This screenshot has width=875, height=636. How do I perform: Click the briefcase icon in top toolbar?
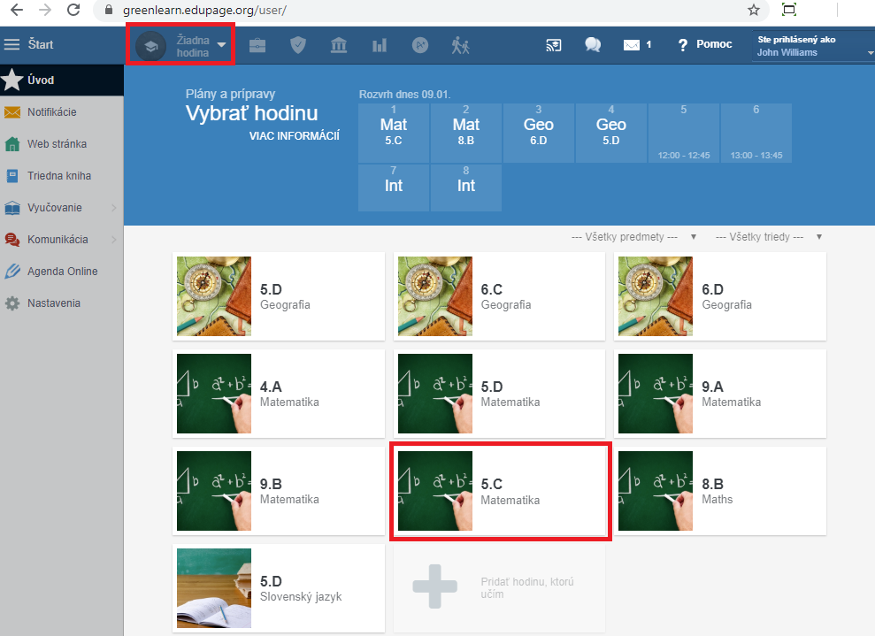[257, 45]
